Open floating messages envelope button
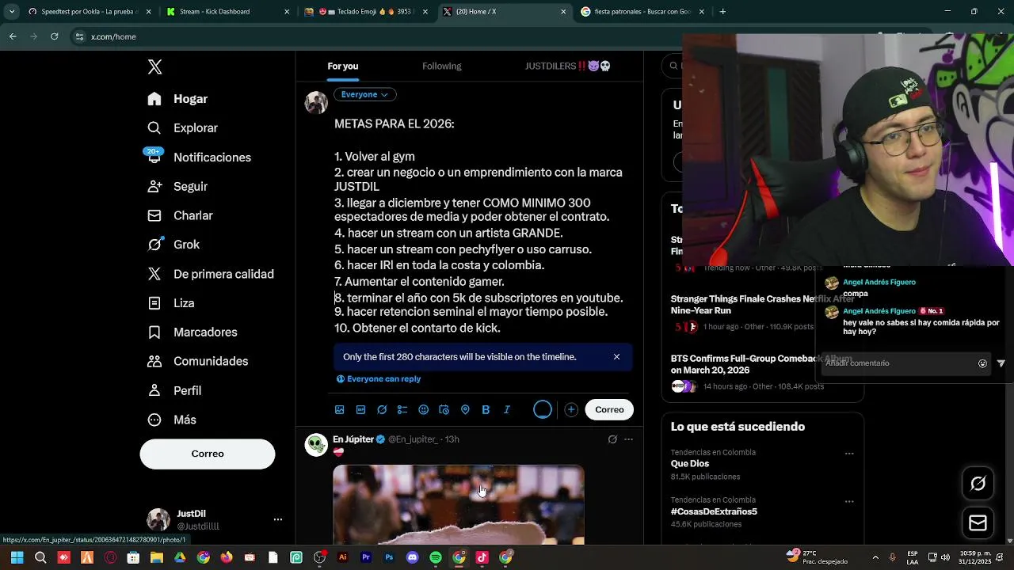1014x570 pixels. coord(978,523)
